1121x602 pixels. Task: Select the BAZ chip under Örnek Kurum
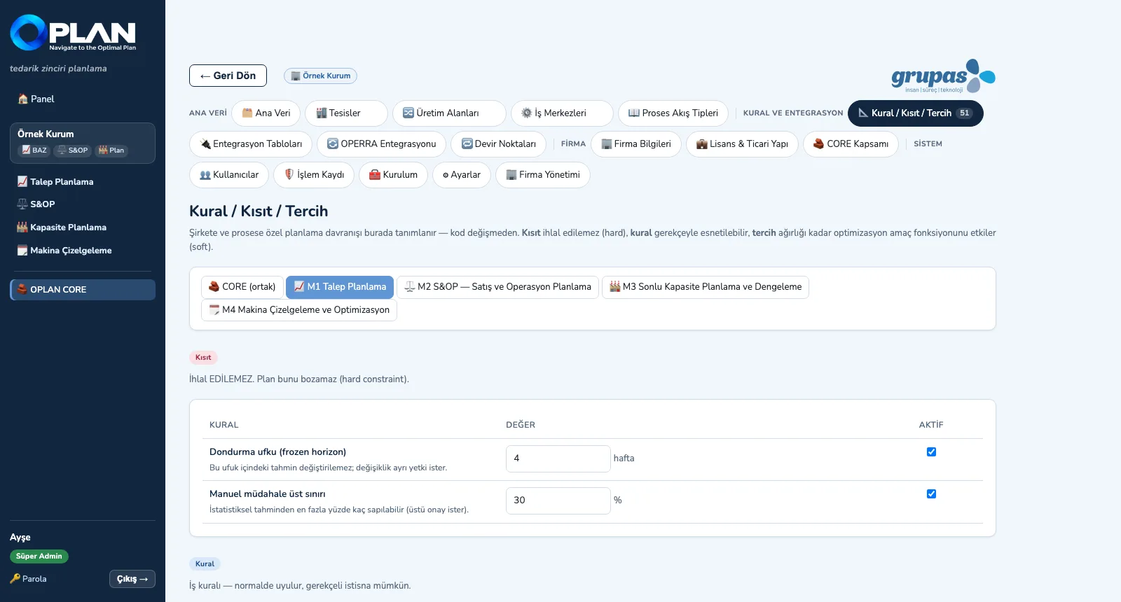pos(34,150)
